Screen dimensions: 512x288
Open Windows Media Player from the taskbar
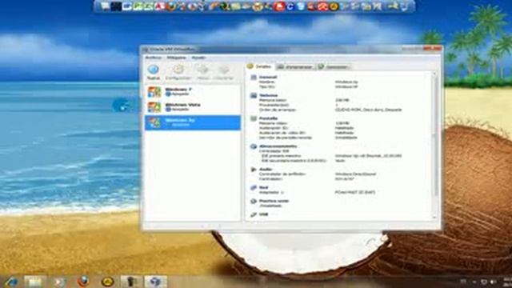click(x=59, y=282)
